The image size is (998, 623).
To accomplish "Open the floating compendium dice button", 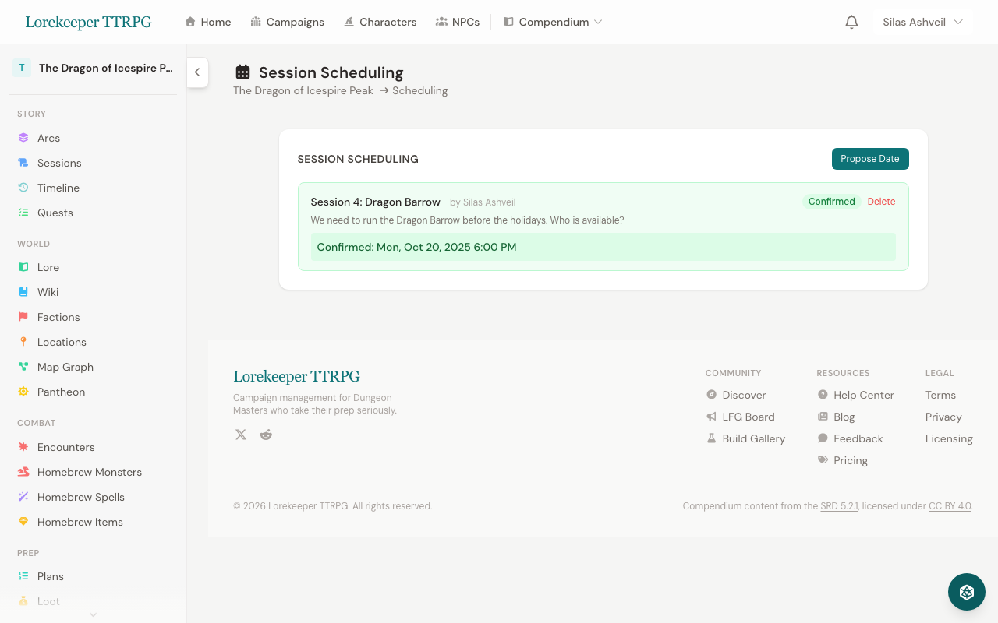I will (966, 592).
